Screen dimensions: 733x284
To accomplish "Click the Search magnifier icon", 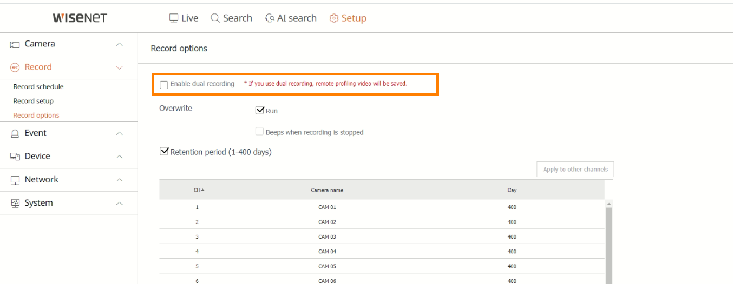I will (215, 18).
